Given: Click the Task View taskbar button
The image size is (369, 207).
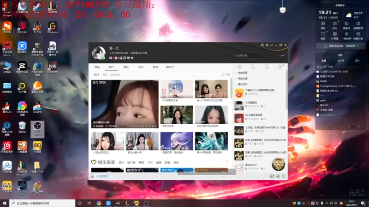Looking at the screenshot, I should pyautogui.click(x=89, y=203).
